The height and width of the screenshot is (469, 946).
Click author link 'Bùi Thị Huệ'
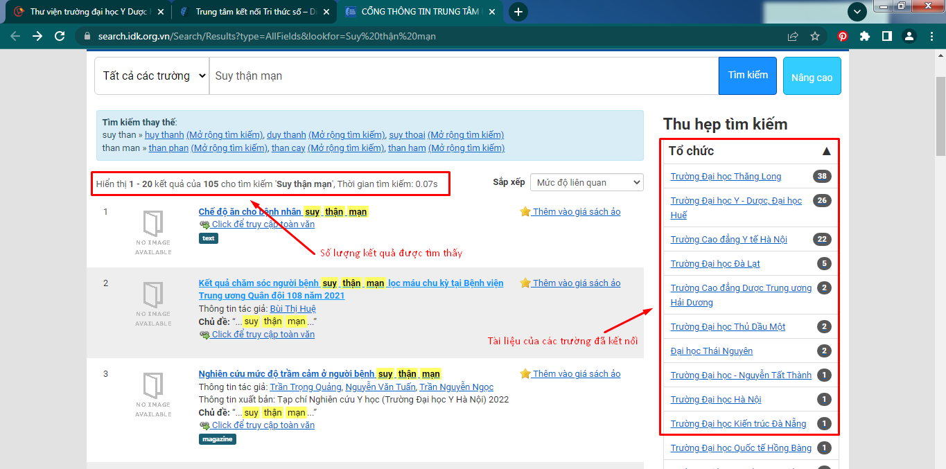(x=292, y=309)
